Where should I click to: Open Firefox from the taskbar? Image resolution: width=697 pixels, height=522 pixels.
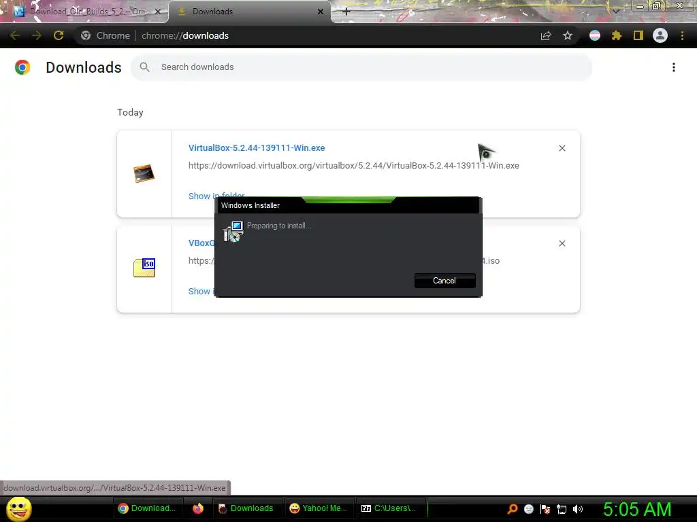[x=198, y=508]
